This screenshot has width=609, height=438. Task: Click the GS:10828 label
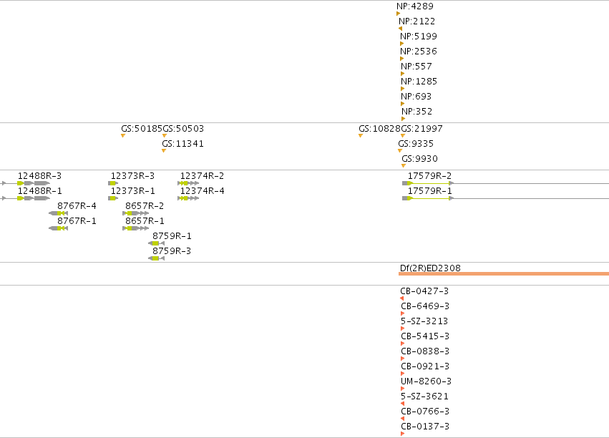(379, 129)
